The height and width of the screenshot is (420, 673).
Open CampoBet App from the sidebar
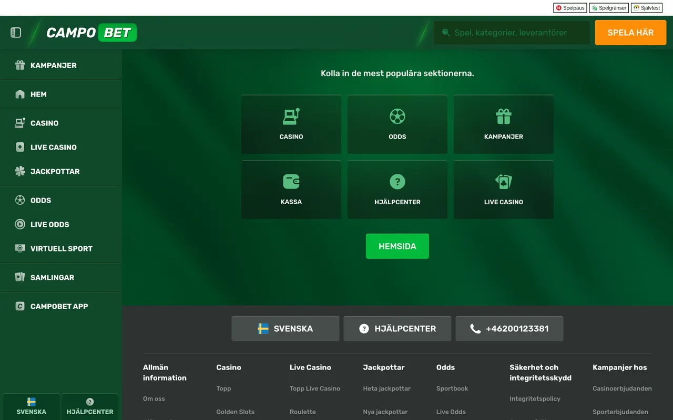pos(61,307)
